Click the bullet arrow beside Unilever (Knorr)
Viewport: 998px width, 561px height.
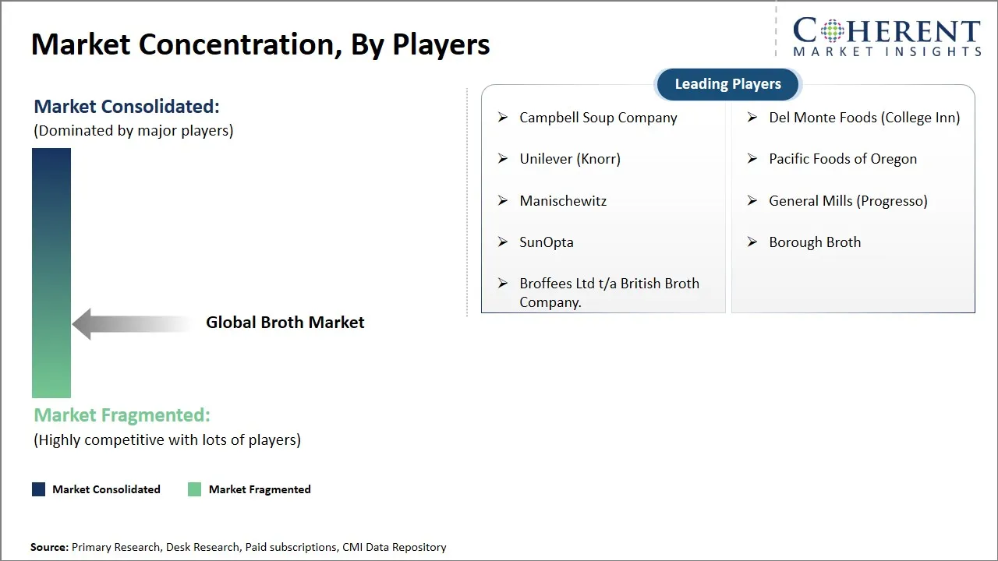(x=503, y=159)
